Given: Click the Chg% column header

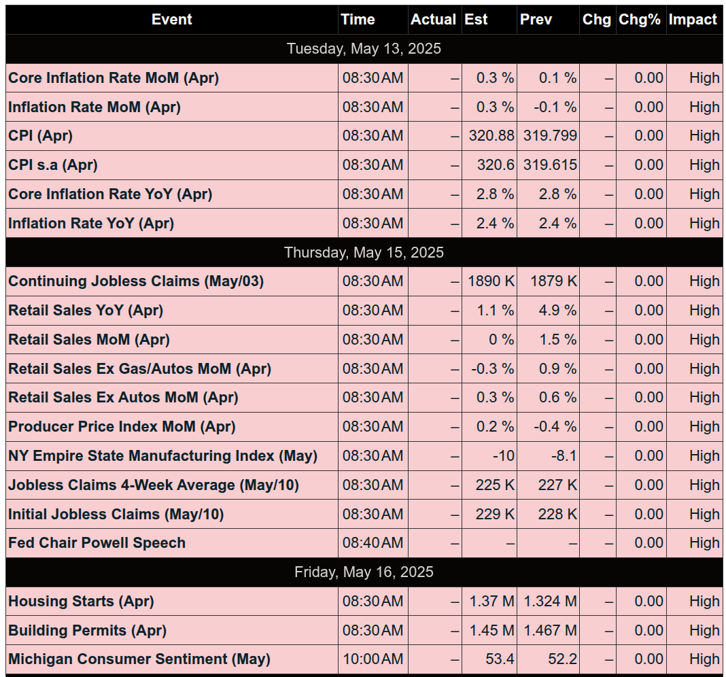Looking at the screenshot, I should tap(640, 20).
